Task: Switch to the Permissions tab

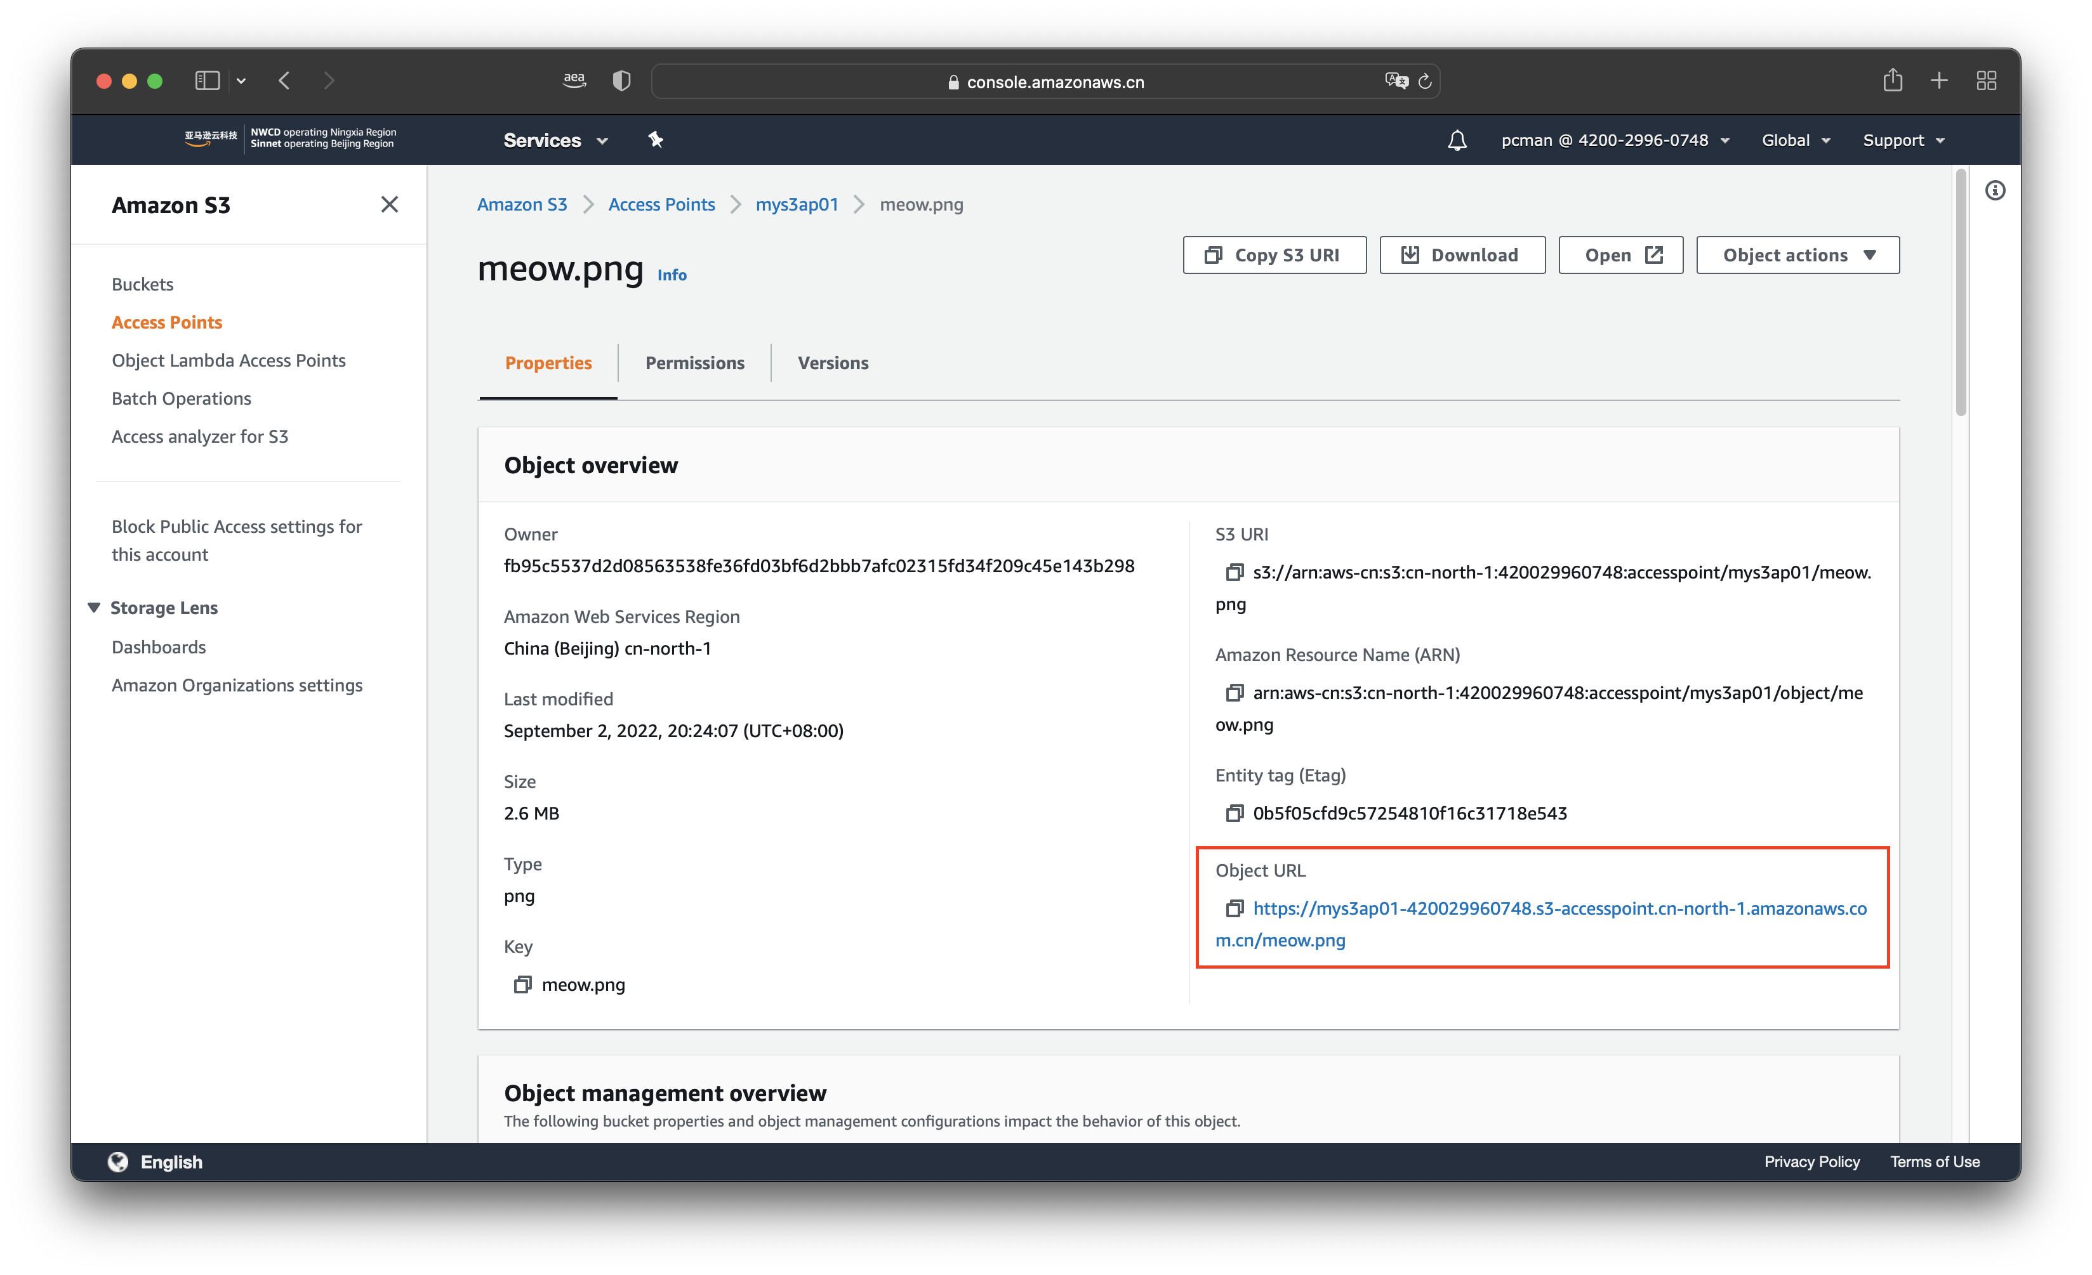Action: click(x=694, y=363)
